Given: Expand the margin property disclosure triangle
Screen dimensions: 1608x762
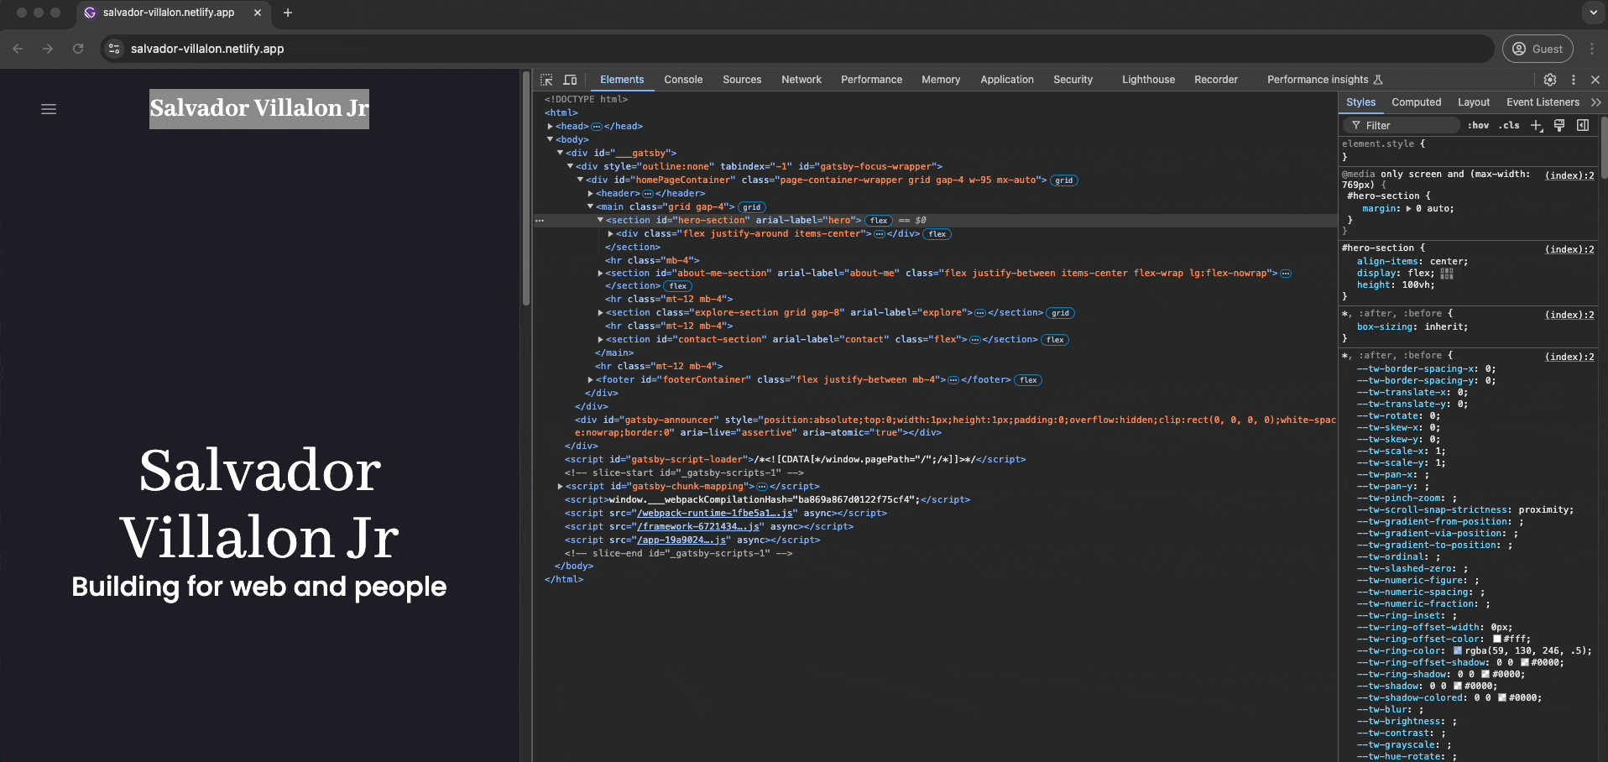Looking at the screenshot, I should 1409,209.
